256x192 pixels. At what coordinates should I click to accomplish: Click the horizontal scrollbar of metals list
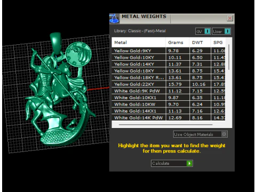[166, 125]
